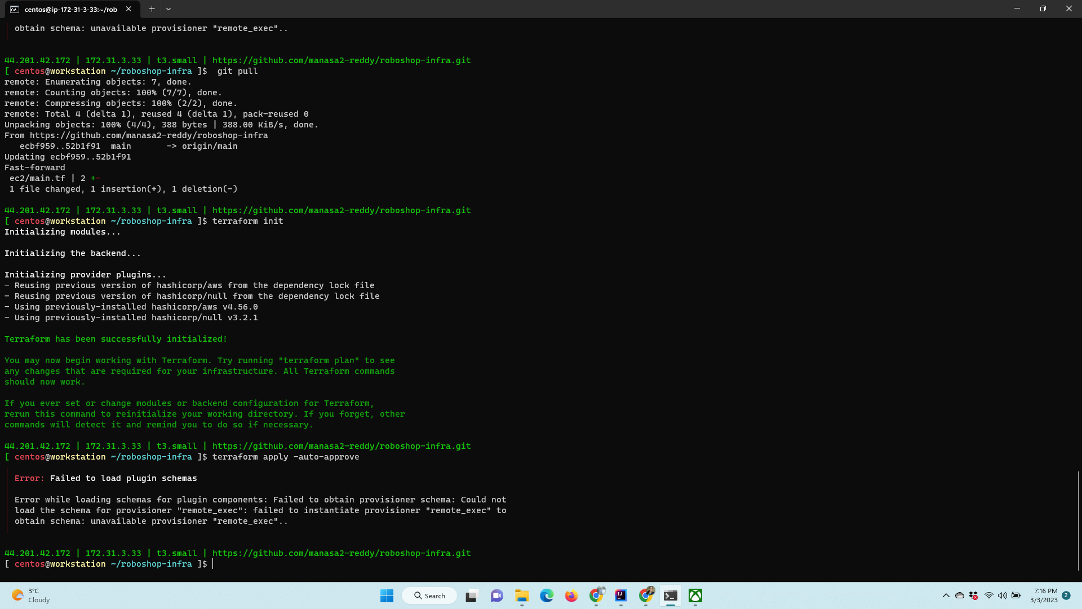
Task: Open the notification count badge
Action: point(1066,595)
